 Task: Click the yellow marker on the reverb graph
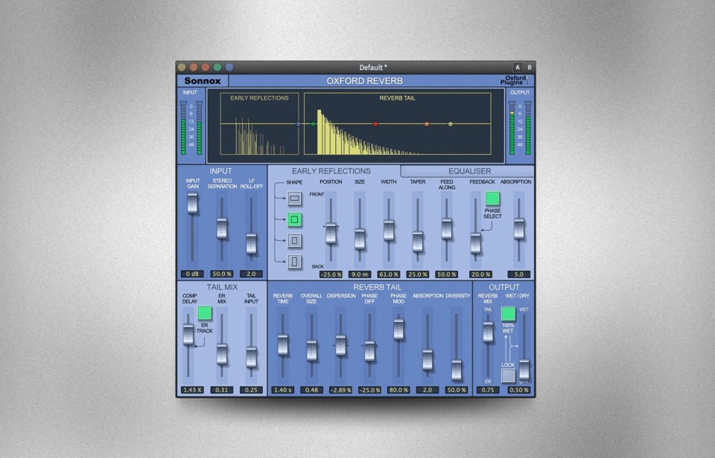point(451,124)
